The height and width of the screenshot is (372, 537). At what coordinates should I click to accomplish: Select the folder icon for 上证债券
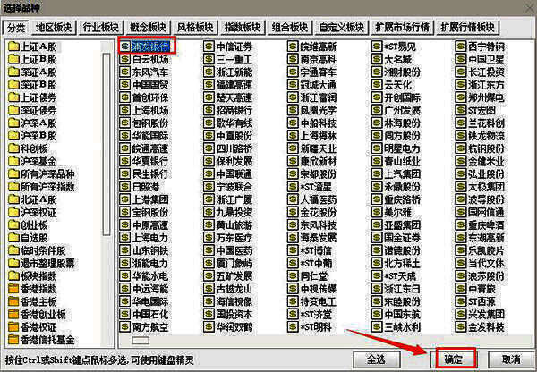tap(13, 97)
